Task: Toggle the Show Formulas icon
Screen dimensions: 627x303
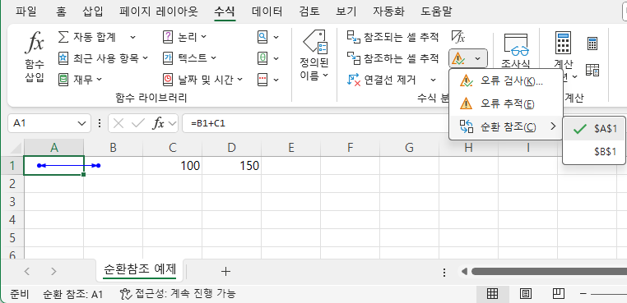Action: click(x=458, y=37)
